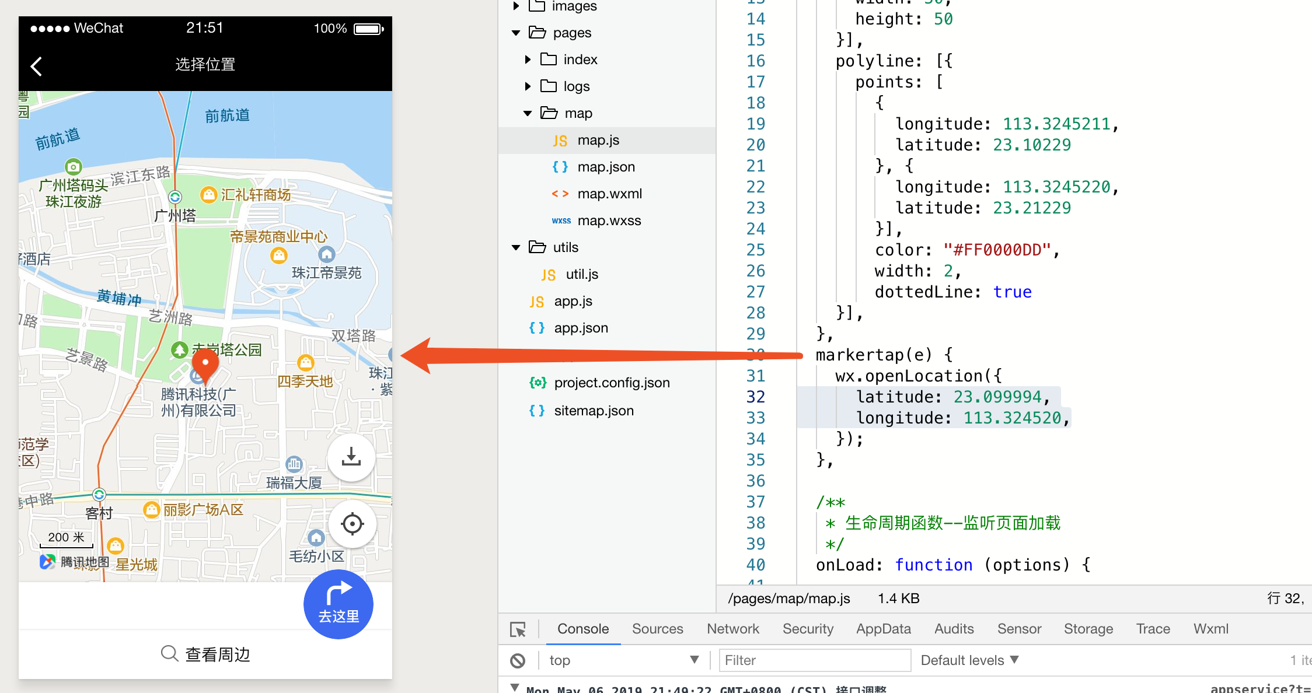Collapse the pages folder
Viewport: 1312px width, 693px height.
pyautogui.click(x=515, y=33)
